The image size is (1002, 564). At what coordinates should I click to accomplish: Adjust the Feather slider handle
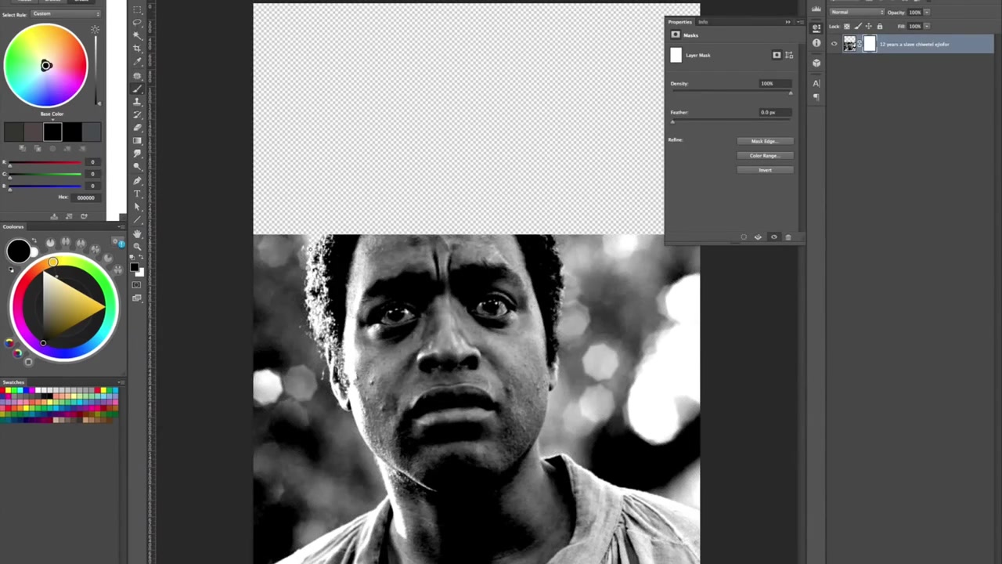[672, 121]
